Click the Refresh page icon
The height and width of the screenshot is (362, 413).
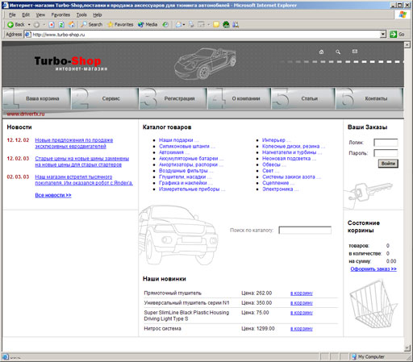pos(61,25)
